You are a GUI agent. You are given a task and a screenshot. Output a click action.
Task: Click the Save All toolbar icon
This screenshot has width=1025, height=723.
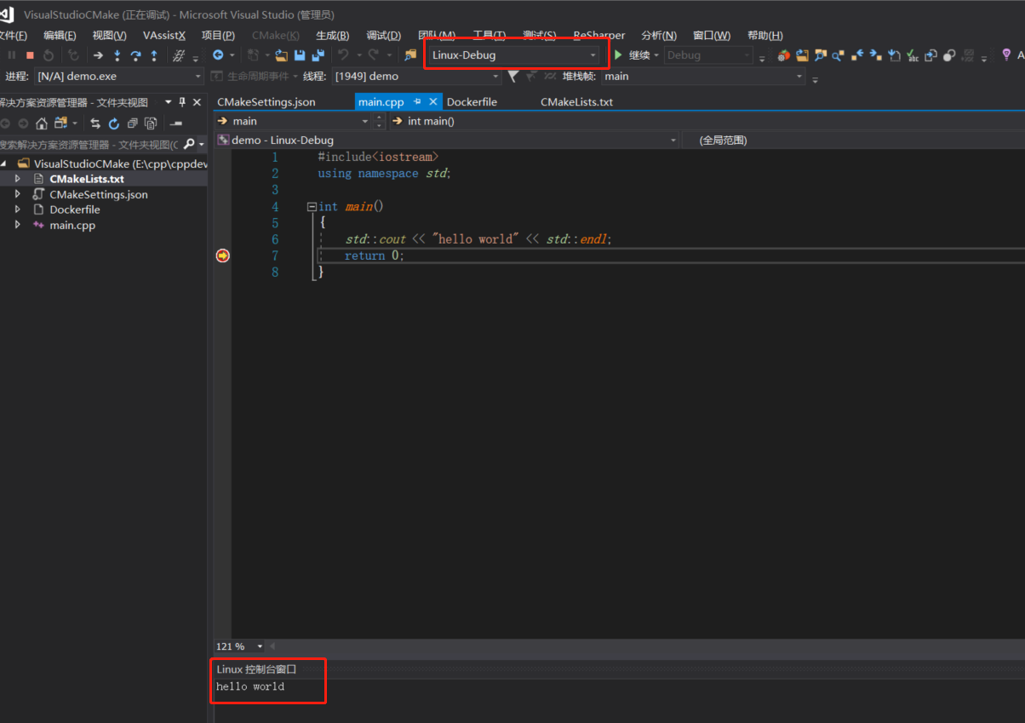pos(318,55)
